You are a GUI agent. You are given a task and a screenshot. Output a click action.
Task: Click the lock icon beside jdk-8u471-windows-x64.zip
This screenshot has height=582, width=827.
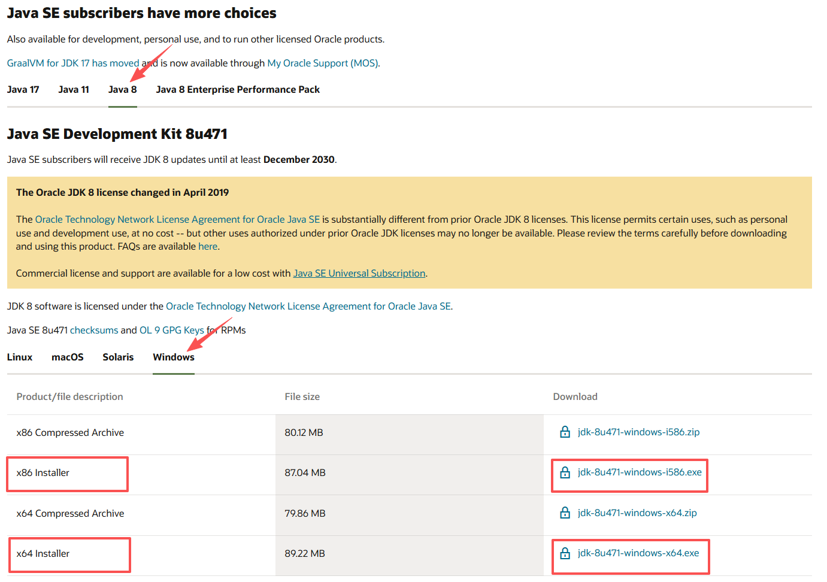pyautogui.click(x=565, y=513)
